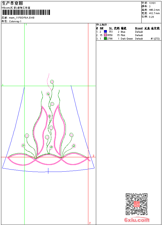Click the Colorway 1 label

[15, 21]
